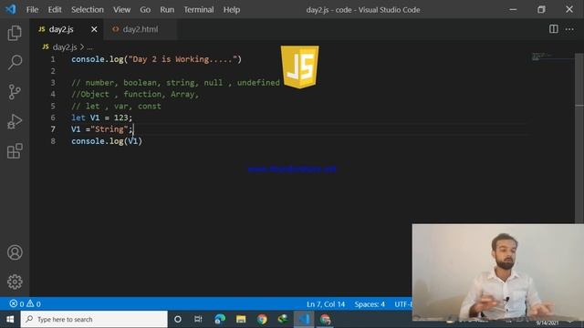
Task: Open Google Chrome from the taskbar
Action: coord(262,319)
